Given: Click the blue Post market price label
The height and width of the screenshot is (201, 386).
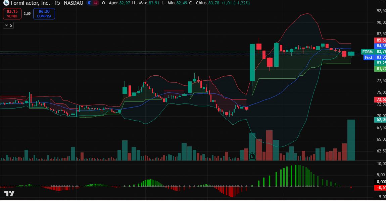Looking at the screenshot, I should (x=368, y=57).
